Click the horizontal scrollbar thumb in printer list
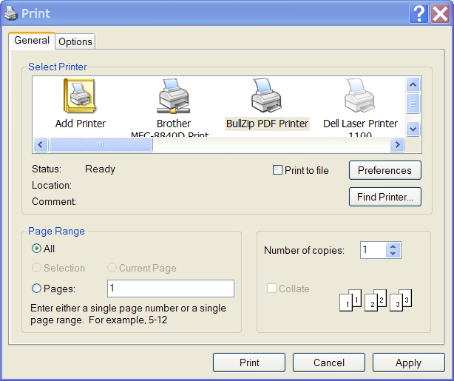 tap(101, 144)
